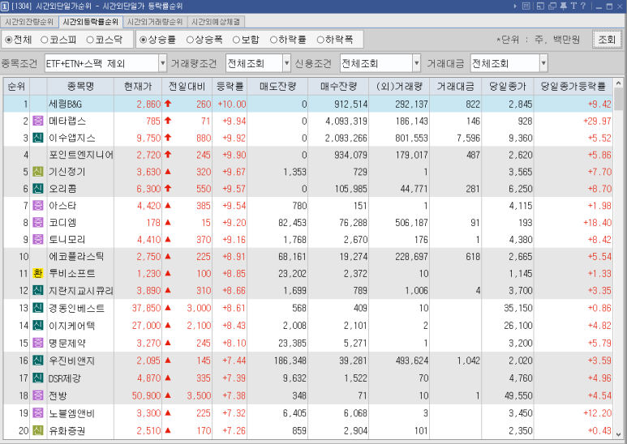Click the 증 badge next to 아스타
Image resolution: width=627 pixels, height=444 pixels.
[x=38, y=206]
